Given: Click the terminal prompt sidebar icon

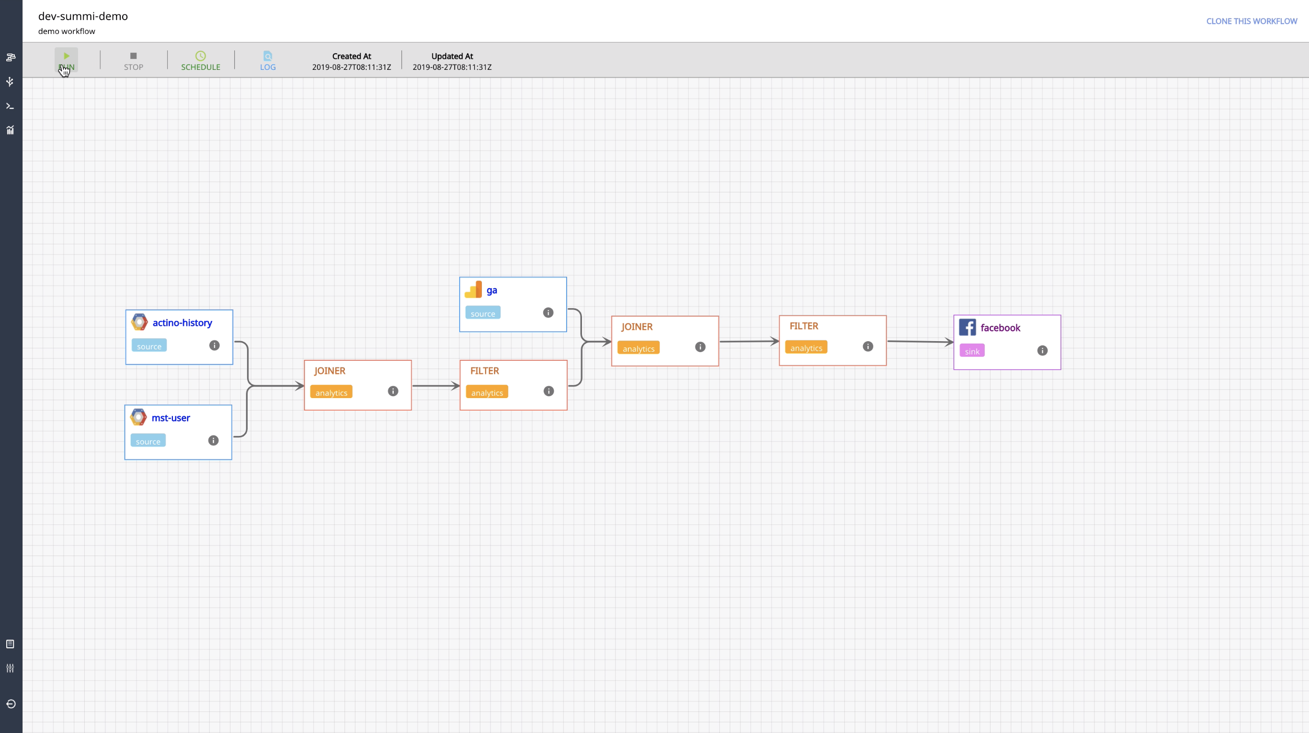Looking at the screenshot, I should 10,106.
